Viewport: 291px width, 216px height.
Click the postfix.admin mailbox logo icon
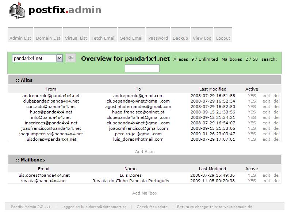(17, 10)
